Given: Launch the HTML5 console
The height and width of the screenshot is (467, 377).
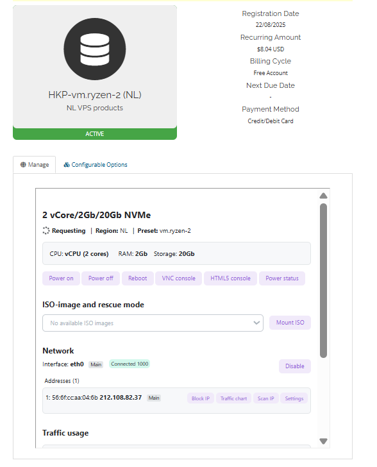Looking at the screenshot, I should pyautogui.click(x=230, y=278).
